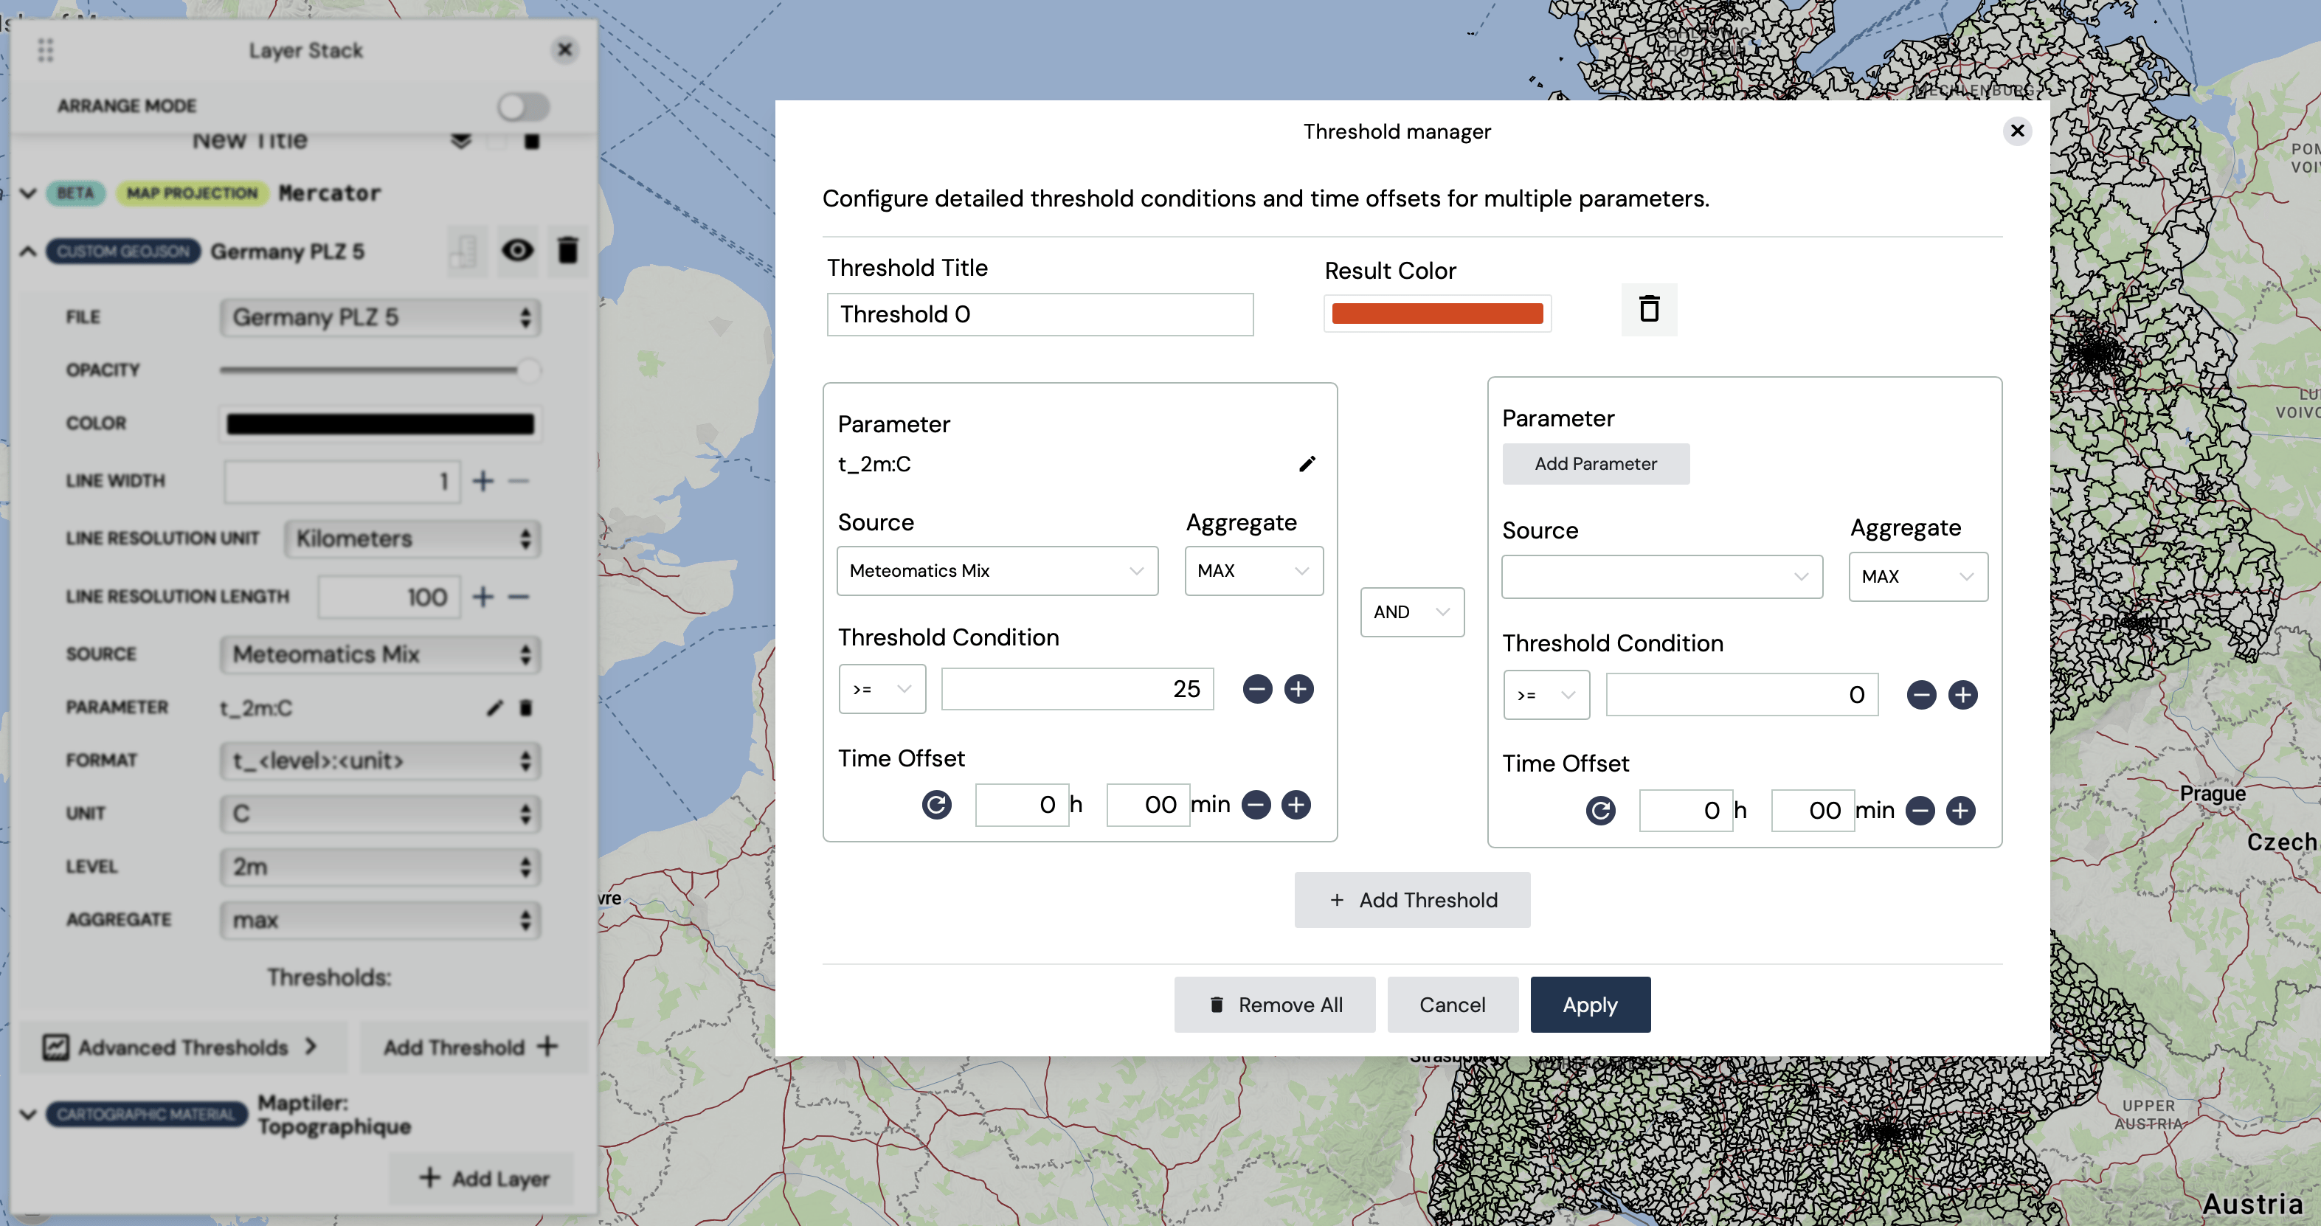Image resolution: width=2321 pixels, height=1226 pixels.
Task: Adjust the layer Opacity slider
Action: (378, 370)
